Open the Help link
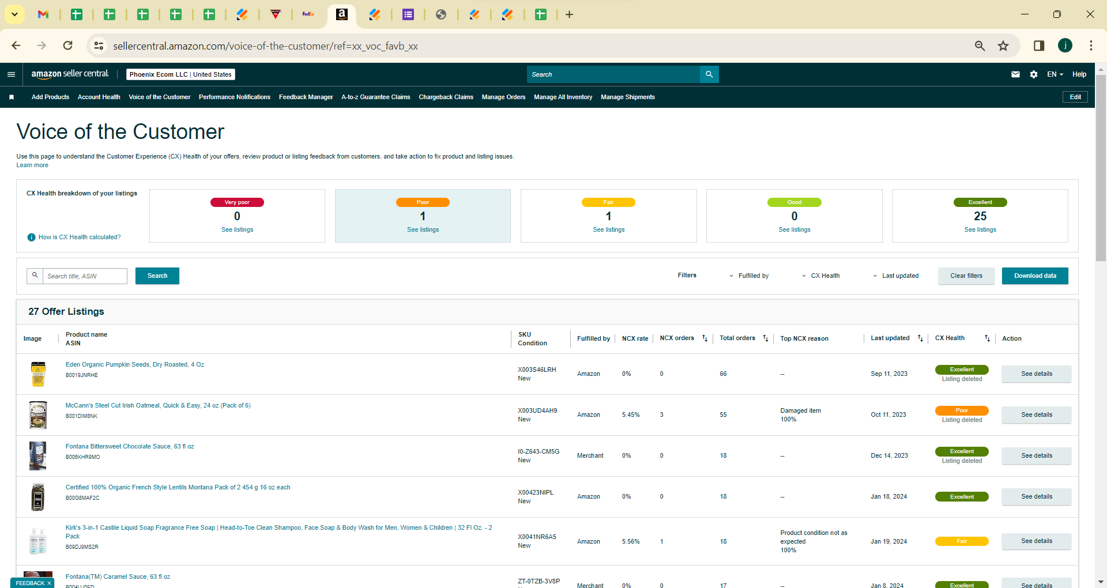Image resolution: width=1107 pixels, height=588 pixels. pos(1079,74)
